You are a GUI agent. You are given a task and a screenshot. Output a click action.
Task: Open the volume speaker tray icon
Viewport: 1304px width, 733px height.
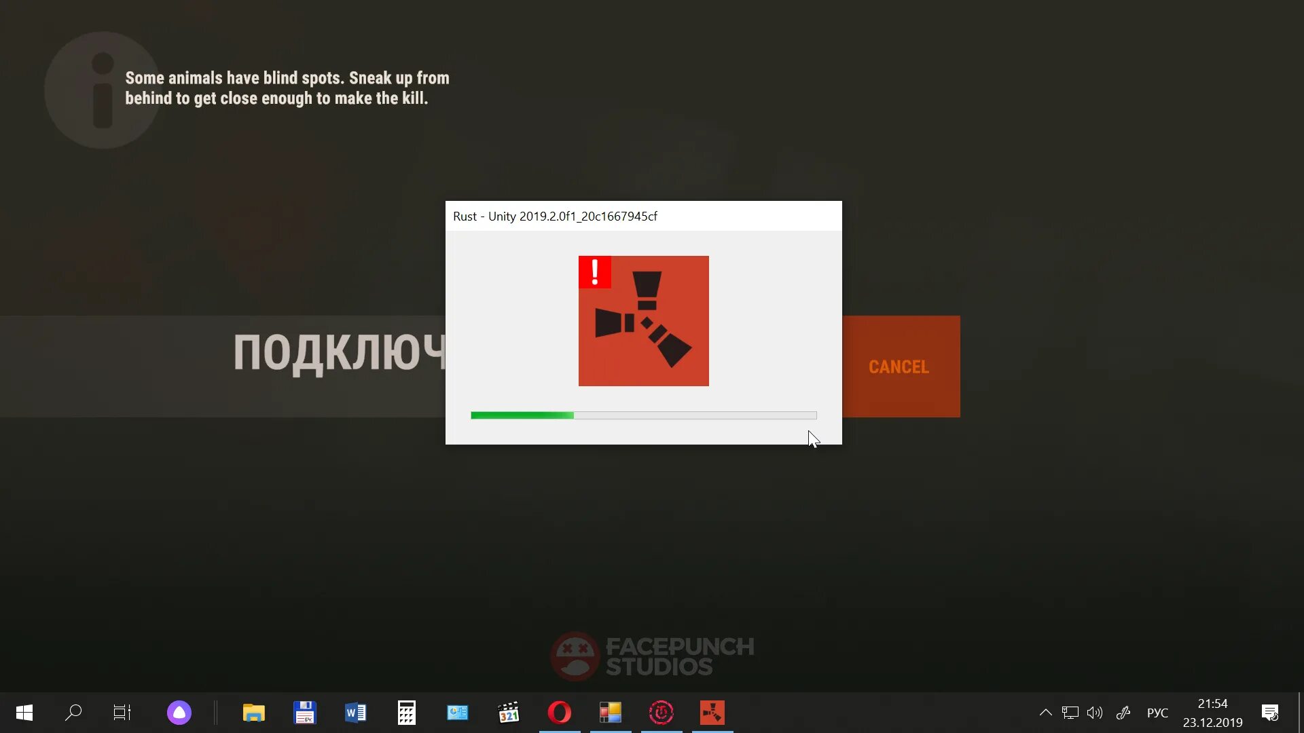(1094, 713)
